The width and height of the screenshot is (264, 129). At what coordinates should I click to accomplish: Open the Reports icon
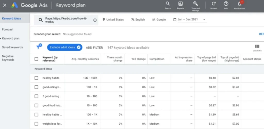coord(180,4)
